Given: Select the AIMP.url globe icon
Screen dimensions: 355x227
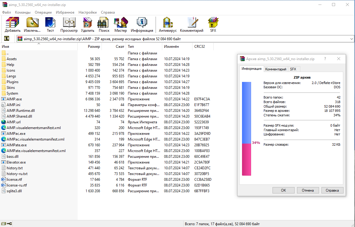Looking at the screenshot, I should (3, 122).
